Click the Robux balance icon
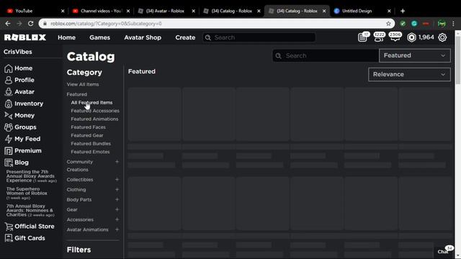Image resolution: width=461 pixels, height=259 pixels. coord(411,37)
